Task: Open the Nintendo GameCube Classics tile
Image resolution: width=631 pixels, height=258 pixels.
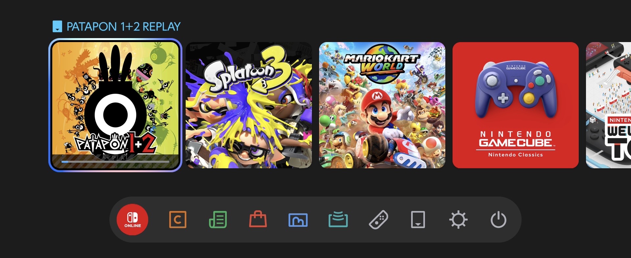Action: point(516,105)
